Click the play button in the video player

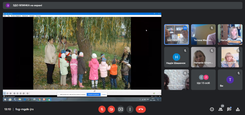4,93
